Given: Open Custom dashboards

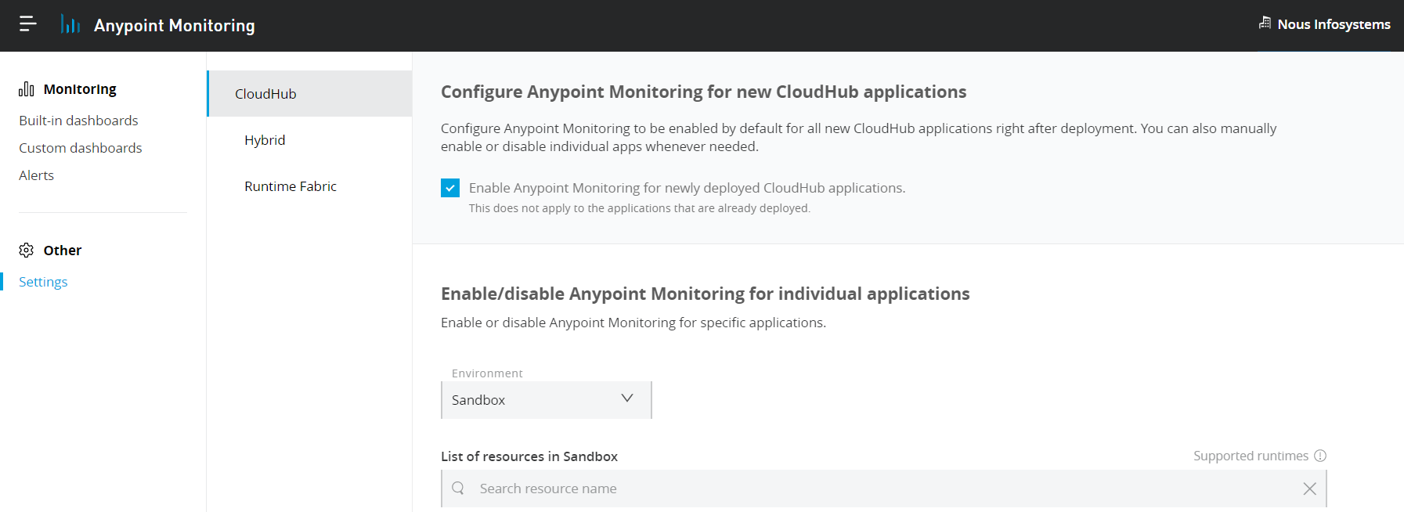Looking at the screenshot, I should 81,148.
